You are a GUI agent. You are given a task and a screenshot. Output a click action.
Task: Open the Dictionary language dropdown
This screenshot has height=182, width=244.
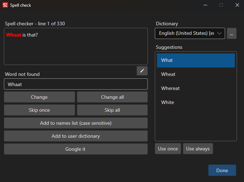point(190,33)
